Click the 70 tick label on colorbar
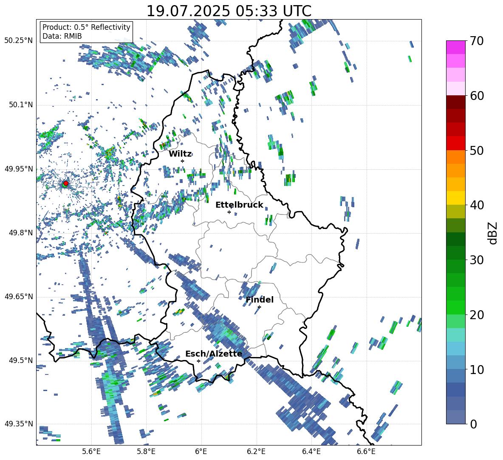 pyautogui.click(x=477, y=41)
